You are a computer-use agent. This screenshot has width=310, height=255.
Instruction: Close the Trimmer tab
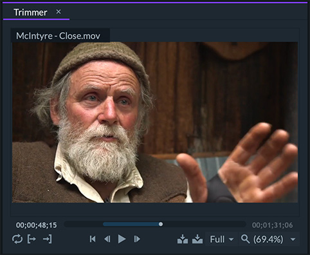point(59,12)
